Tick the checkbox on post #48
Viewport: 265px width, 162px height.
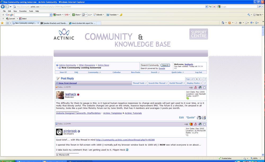(x=204, y=124)
